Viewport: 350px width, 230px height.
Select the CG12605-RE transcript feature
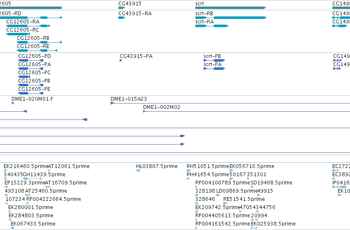[37, 51]
